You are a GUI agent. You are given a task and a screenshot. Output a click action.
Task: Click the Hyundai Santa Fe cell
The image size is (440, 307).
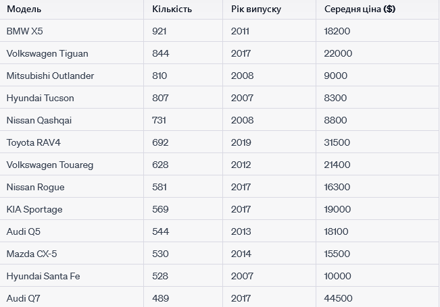43,276
